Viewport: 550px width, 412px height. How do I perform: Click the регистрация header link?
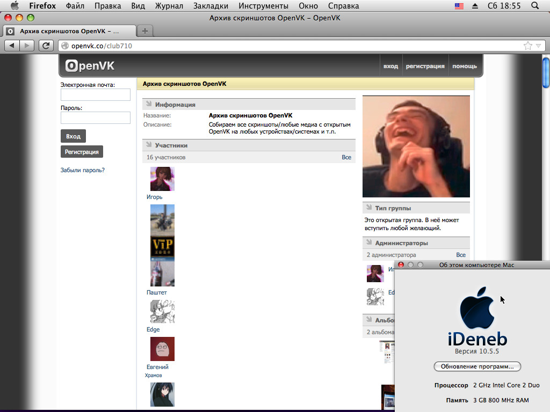click(x=425, y=66)
